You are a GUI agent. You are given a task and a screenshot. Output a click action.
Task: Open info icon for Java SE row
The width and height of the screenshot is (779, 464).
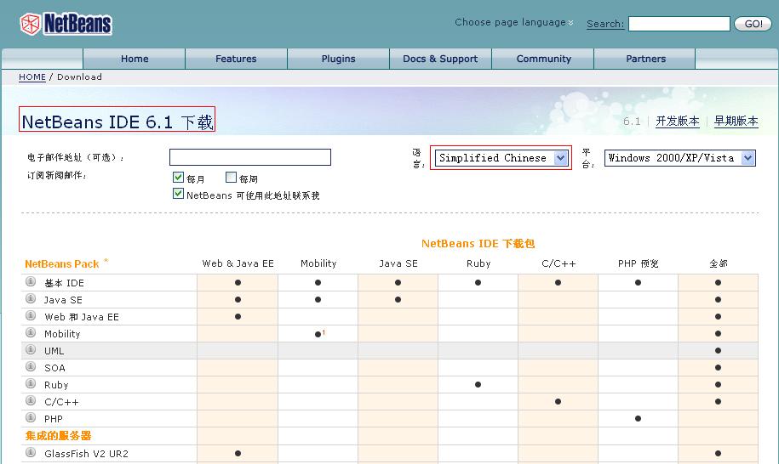pos(31,298)
